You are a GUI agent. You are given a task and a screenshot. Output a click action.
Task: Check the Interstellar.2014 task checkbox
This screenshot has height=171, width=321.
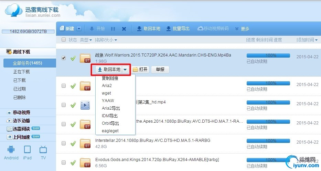coord(64,143)
